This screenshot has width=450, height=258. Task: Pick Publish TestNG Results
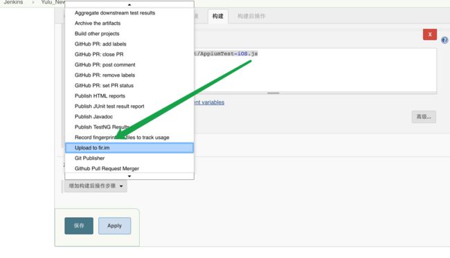click(129, 127)
